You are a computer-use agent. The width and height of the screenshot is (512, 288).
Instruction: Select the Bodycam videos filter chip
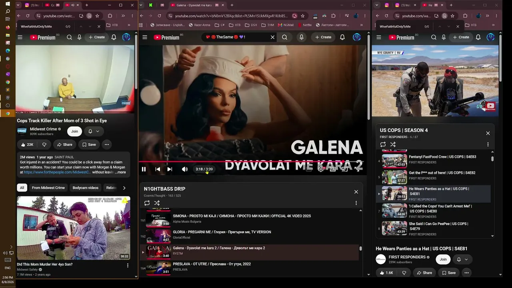pos(85,188)
